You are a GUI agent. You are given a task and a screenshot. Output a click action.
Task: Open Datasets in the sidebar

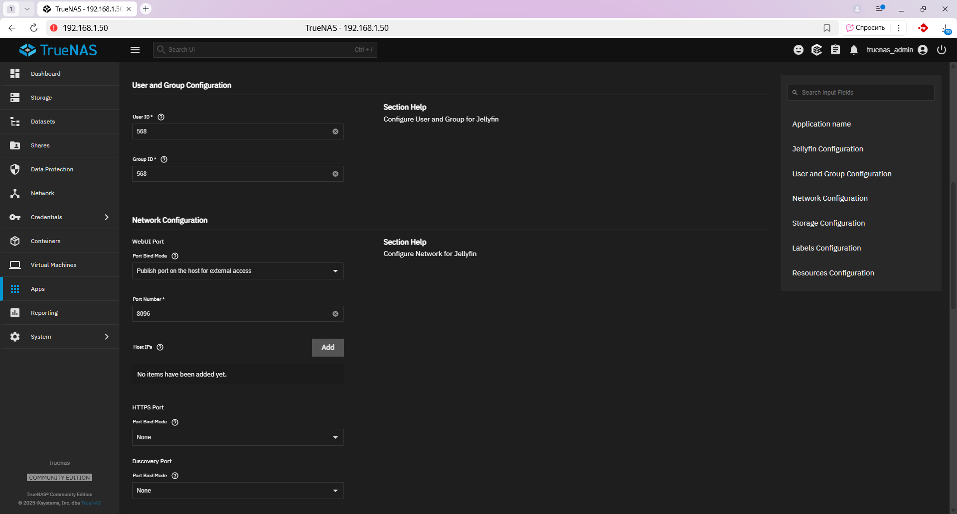43,122
